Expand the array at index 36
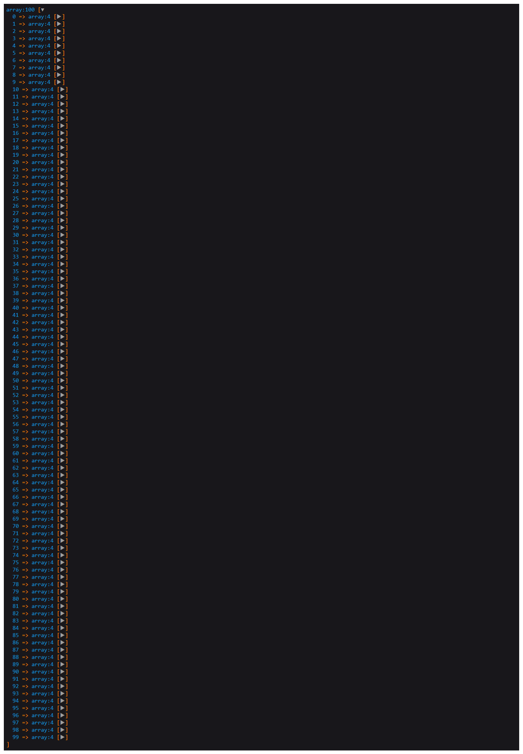 click(x=62, y=279)
